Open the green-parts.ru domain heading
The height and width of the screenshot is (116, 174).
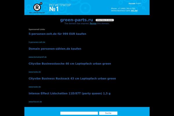pos(77,20)
